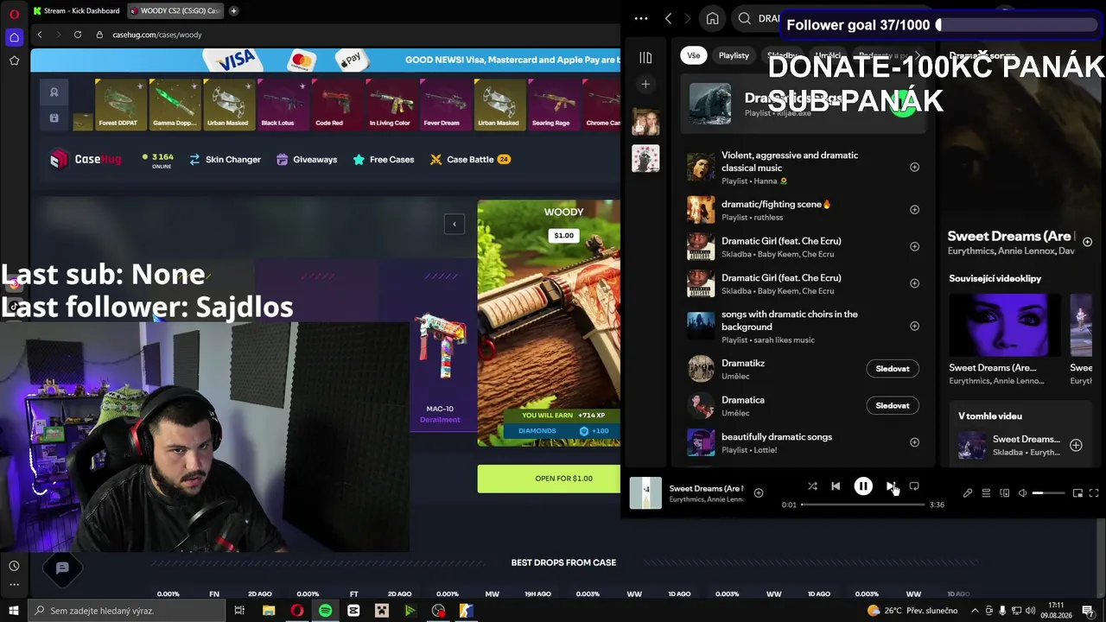Follow the artist Dramatikz
Viewport: 1106px width, 622px height.
[x=893, y=369]
